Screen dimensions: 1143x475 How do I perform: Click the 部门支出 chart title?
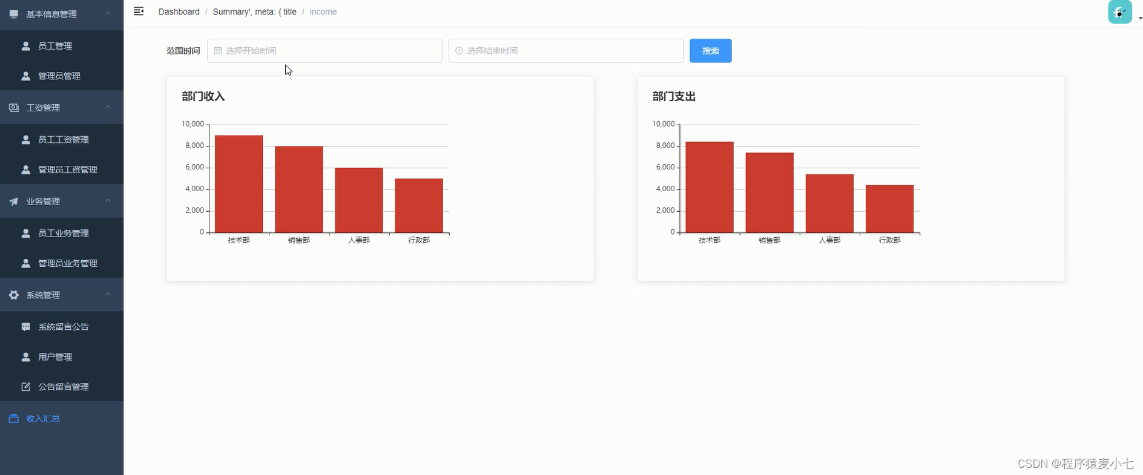[x=674, y=96]
